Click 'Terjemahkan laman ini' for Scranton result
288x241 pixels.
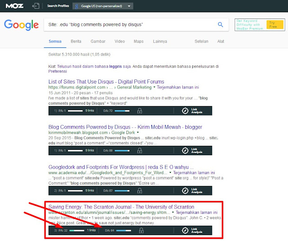point(197,213)
